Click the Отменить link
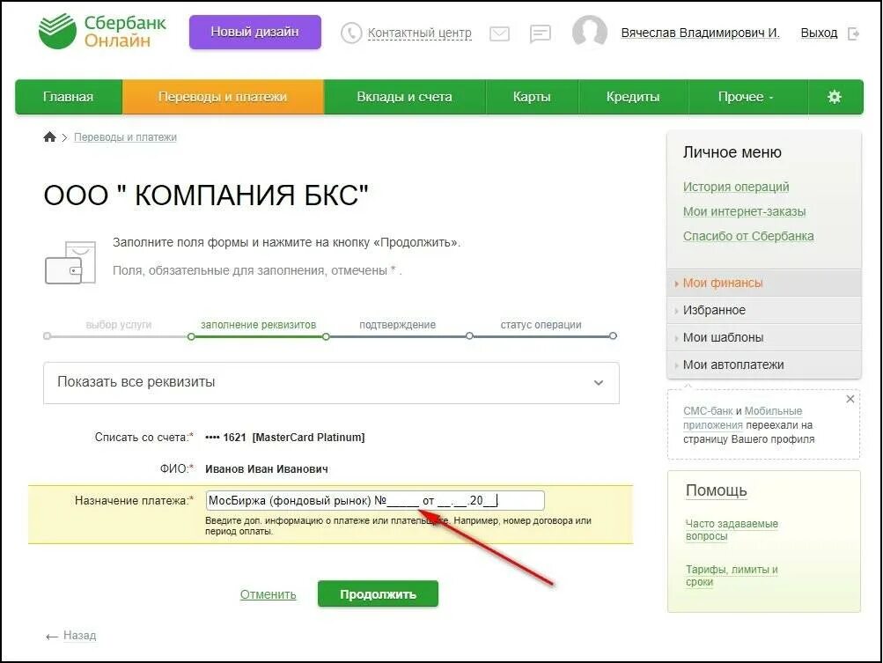This screenshot has width=883, height=663. pyautogui.click(x=268, y=594)
